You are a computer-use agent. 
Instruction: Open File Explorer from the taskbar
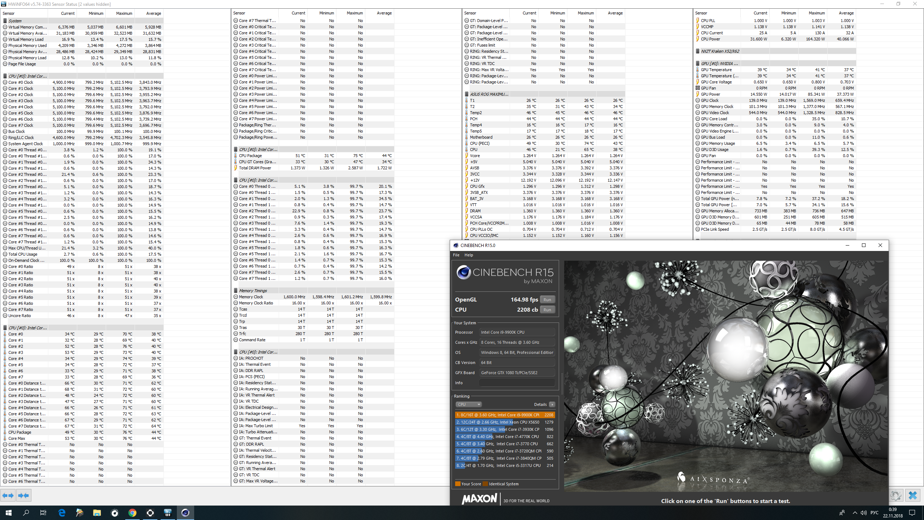tap(97, 512)
